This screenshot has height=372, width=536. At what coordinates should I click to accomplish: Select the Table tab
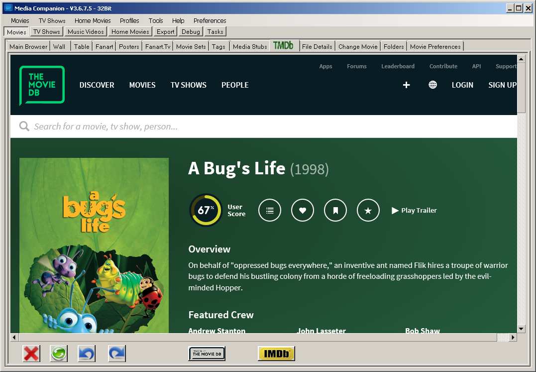point(82,46)
